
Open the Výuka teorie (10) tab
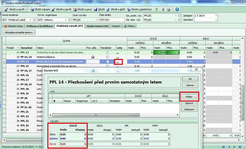pos(97,26)
